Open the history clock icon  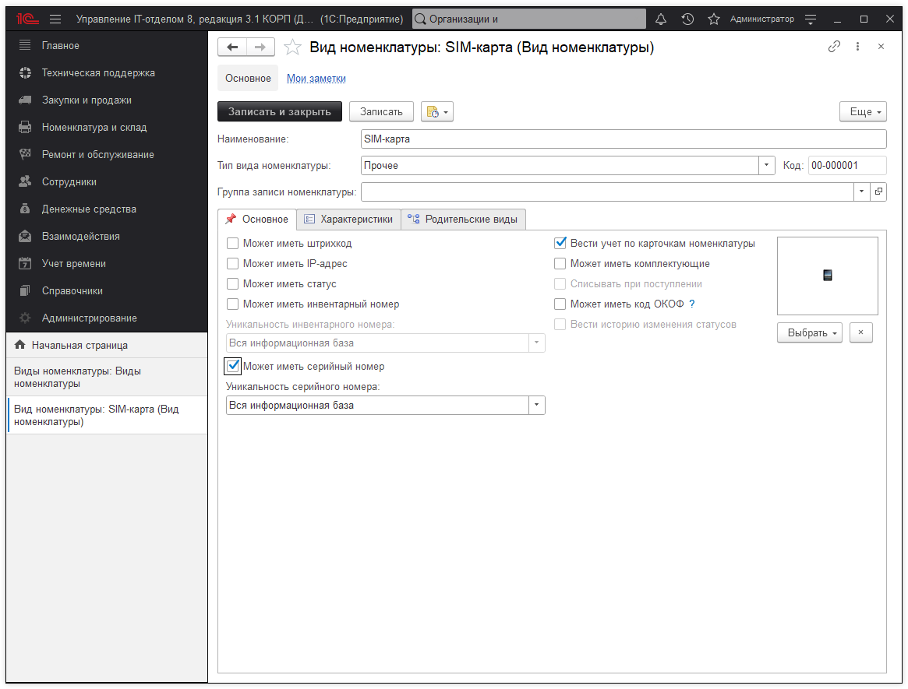pos(687,19)
